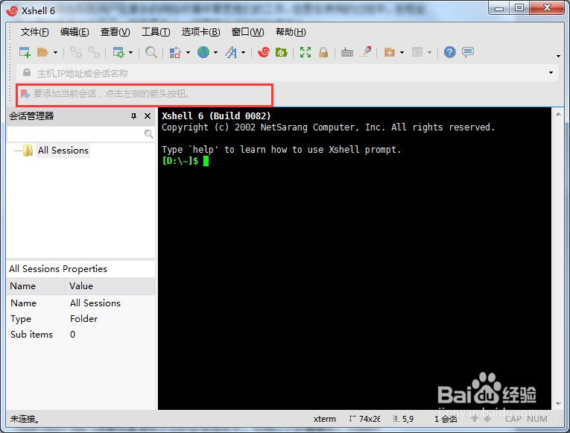Select the Sub items property row

click(x=80, y=335)
